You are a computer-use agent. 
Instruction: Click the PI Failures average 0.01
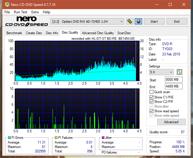coord(89,142)
